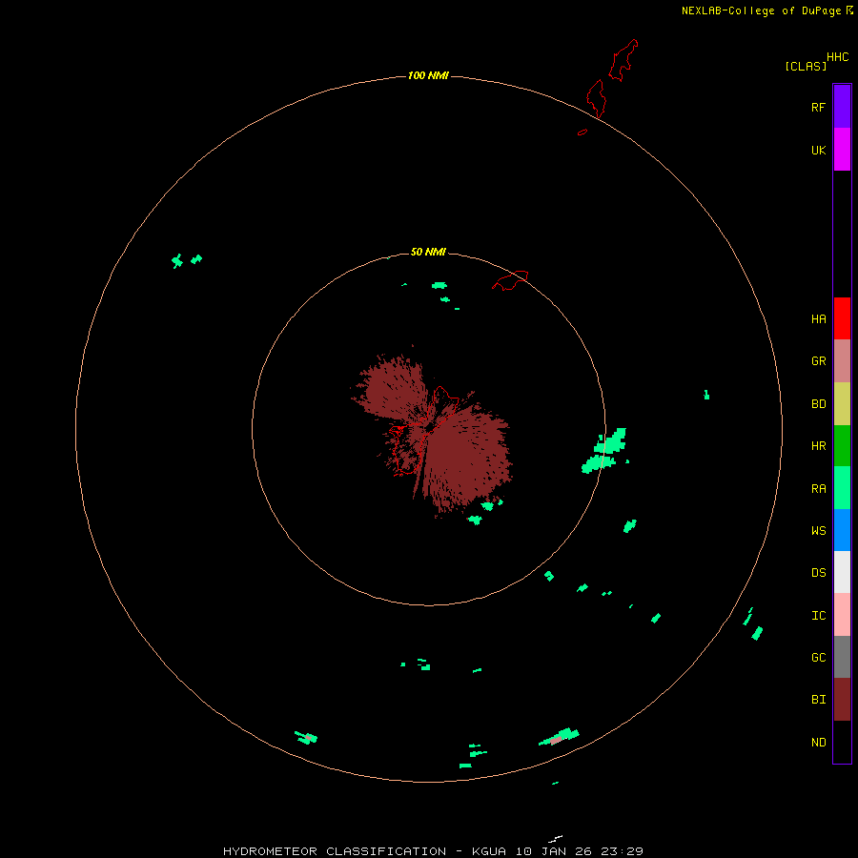Click the KGUA radar site identifier

click(489, 851)
